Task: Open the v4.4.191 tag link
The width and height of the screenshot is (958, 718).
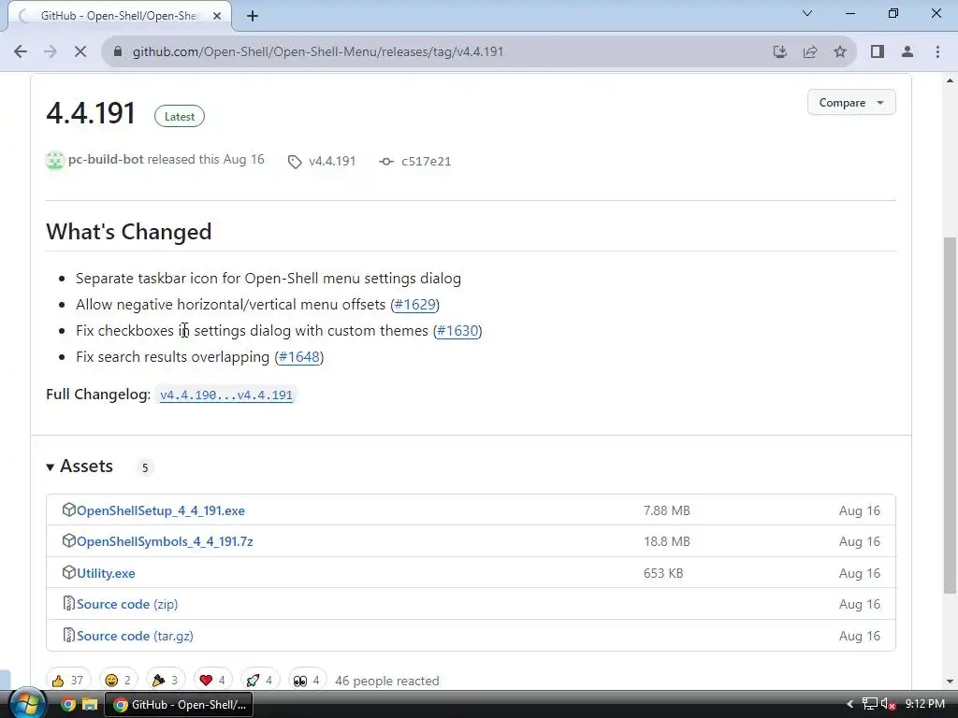Action: point(332,161)
